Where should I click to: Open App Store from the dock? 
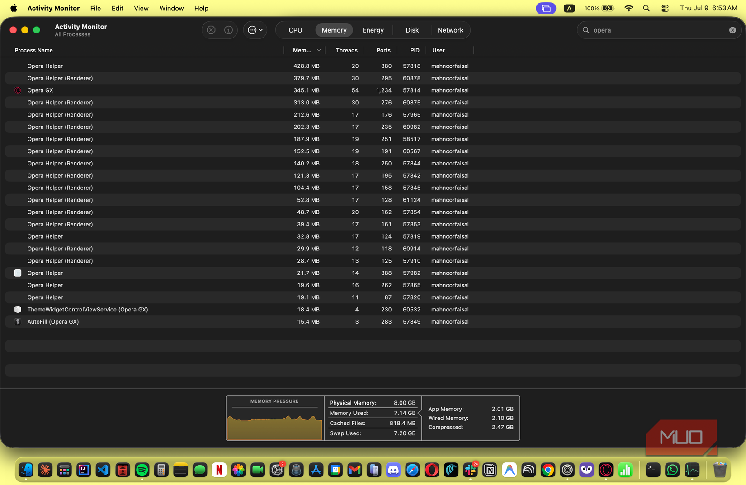coord(316,470)
